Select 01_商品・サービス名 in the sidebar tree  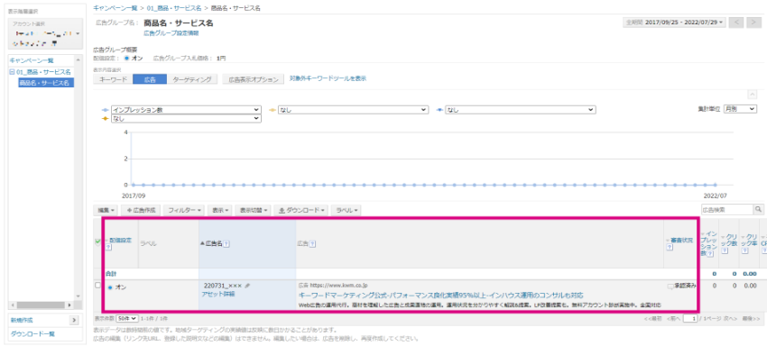[x=43, y=72]
